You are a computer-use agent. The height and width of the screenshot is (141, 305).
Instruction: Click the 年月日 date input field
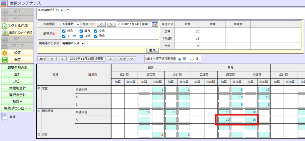(134, 24)
